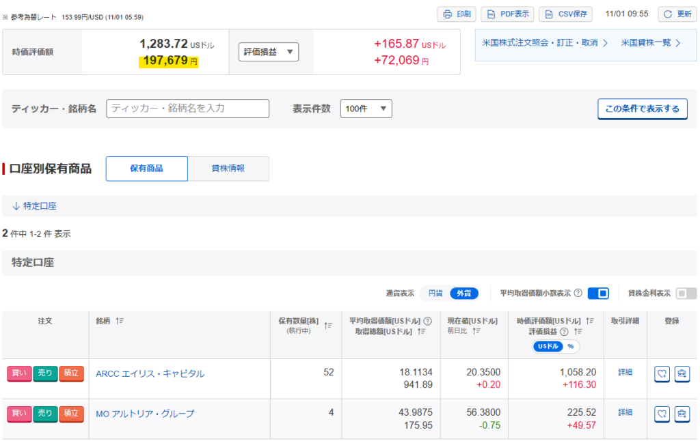Sort holdings by 銘柄 name icon
700x441 pixels.
pos(120,321)
